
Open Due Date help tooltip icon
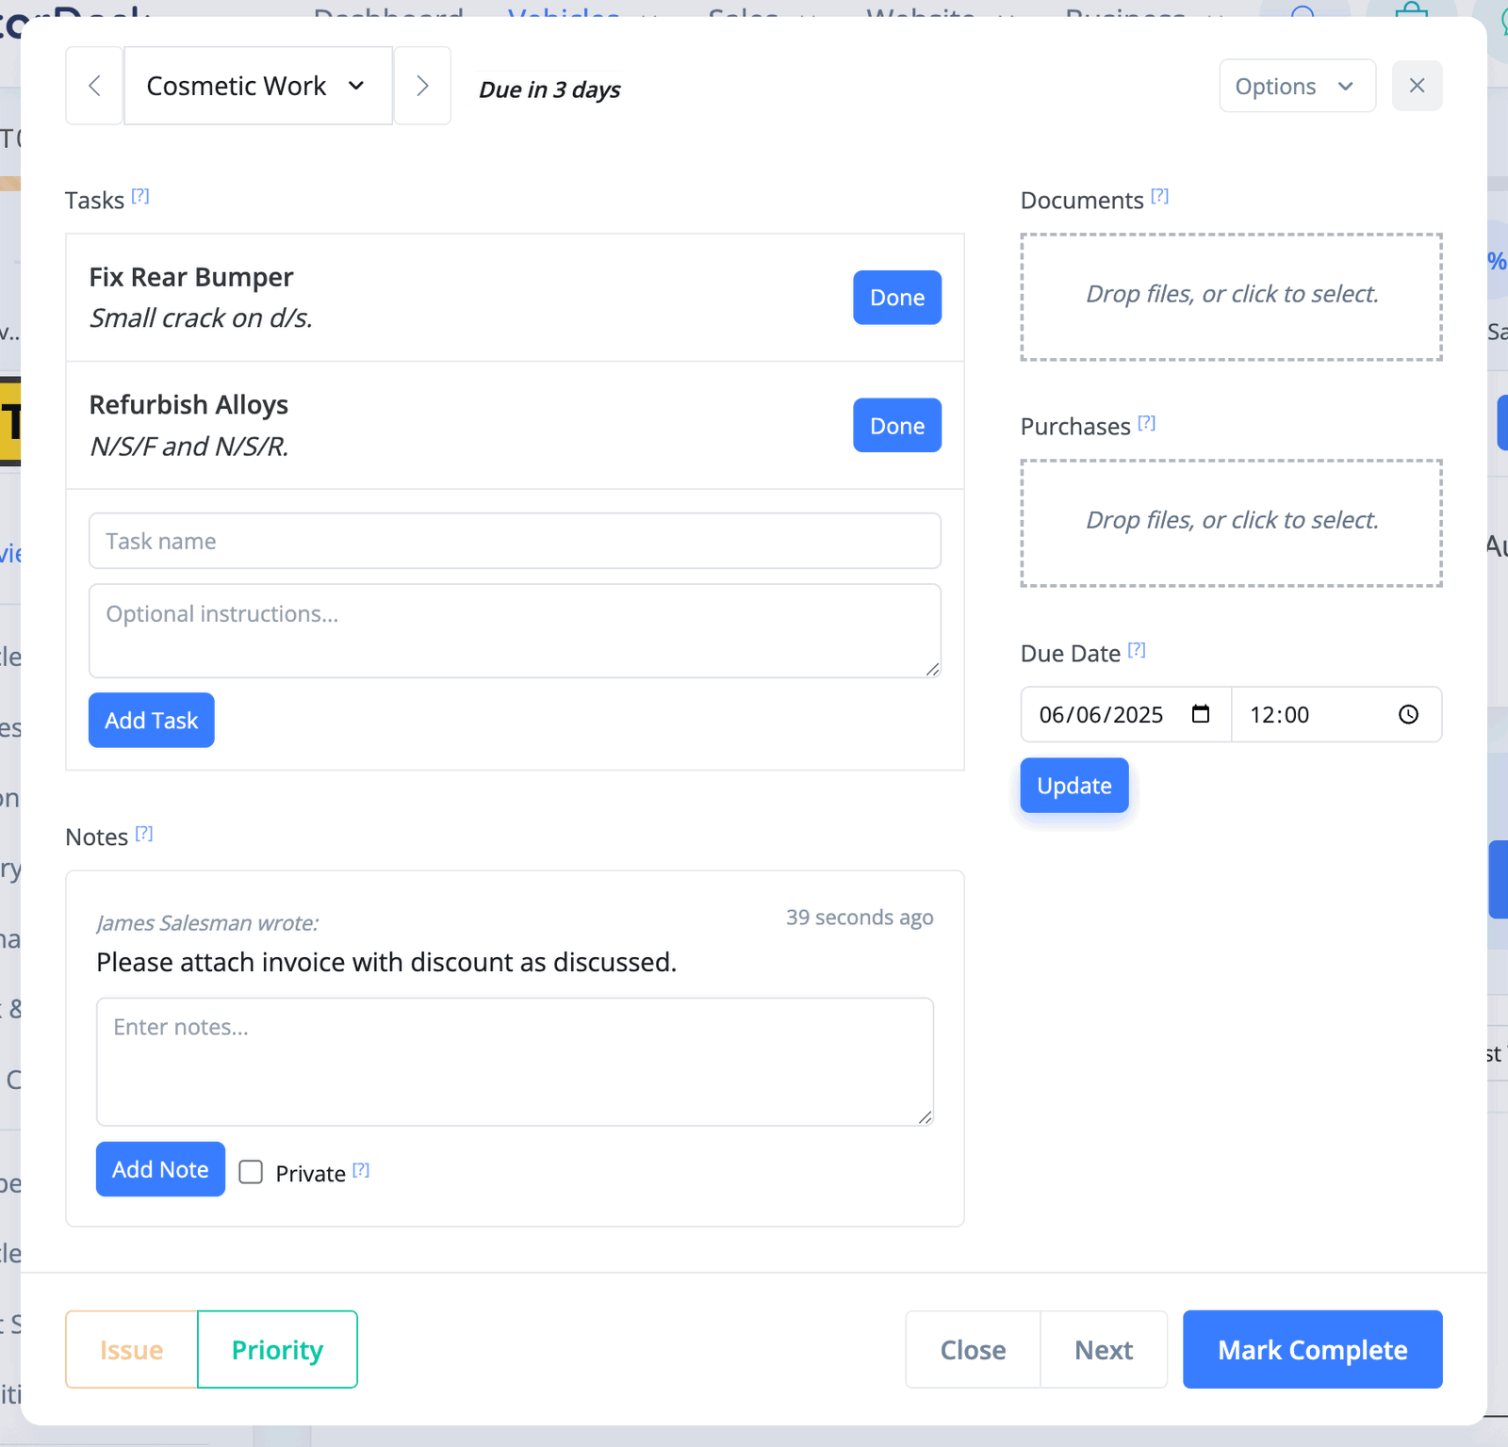tap(1137, 650)
